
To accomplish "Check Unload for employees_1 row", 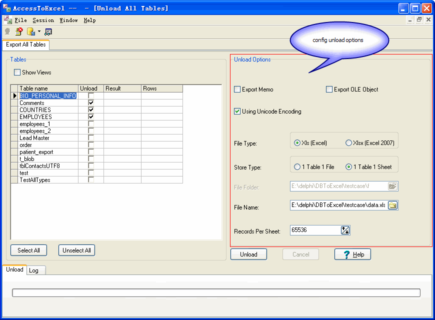I will pos(91,124).
